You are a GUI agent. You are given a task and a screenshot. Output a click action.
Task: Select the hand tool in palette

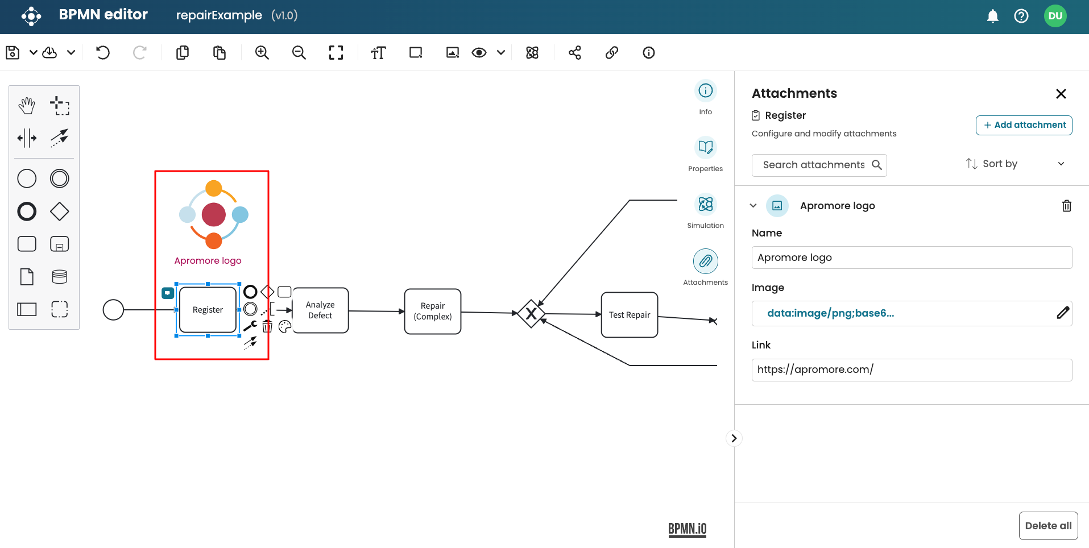pos(27,106)
